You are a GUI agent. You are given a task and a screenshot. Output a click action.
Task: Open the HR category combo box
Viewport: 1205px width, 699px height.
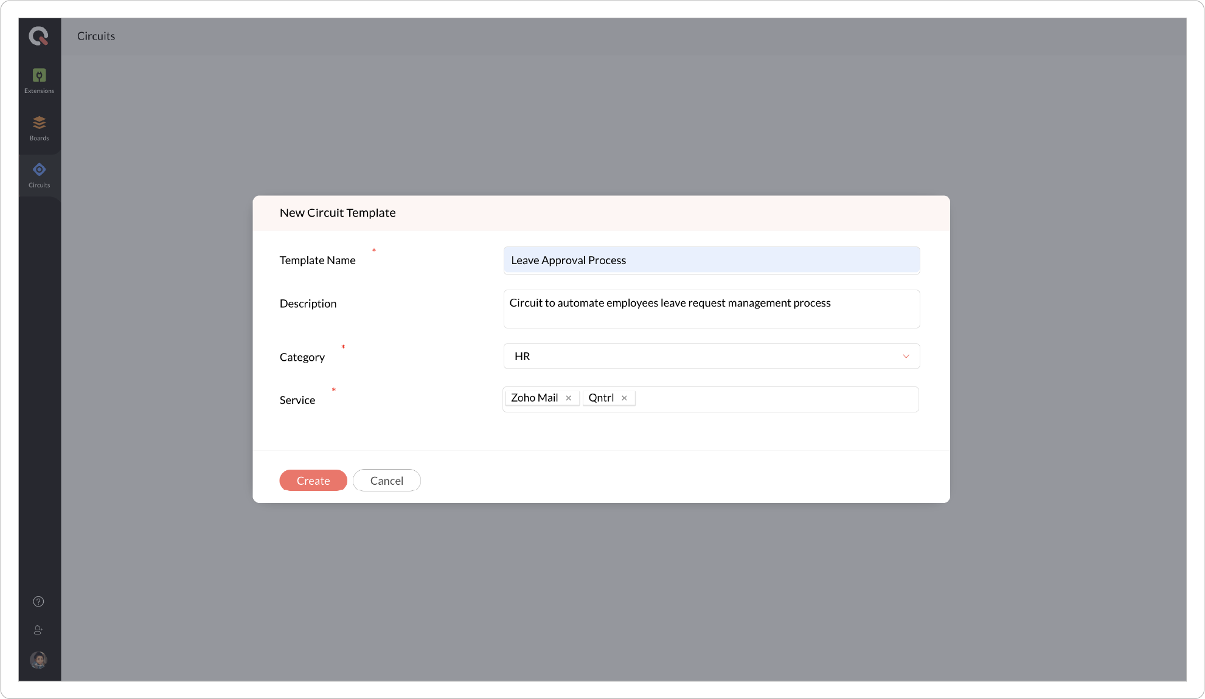[x=712, y=356]
